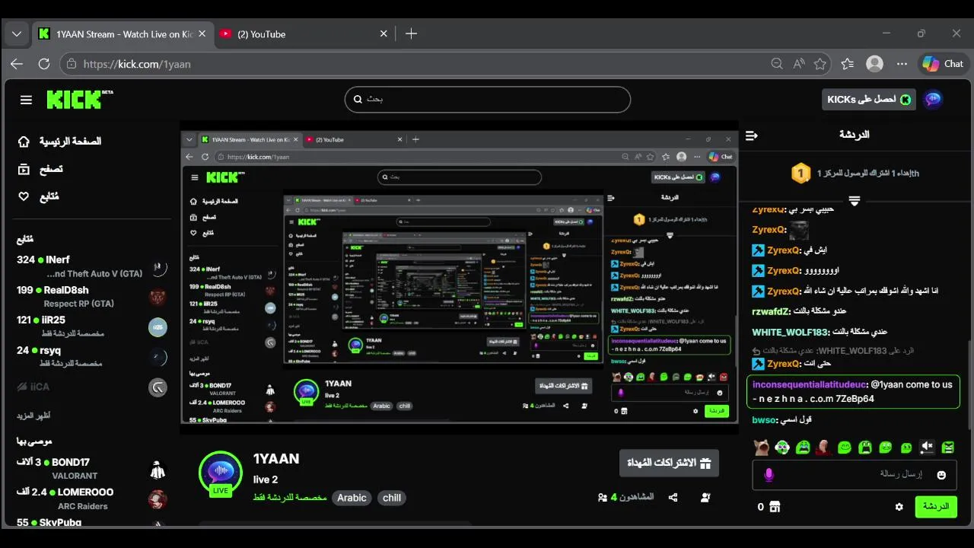Click the send message input field
974x548 pixels.
[855, 475]
